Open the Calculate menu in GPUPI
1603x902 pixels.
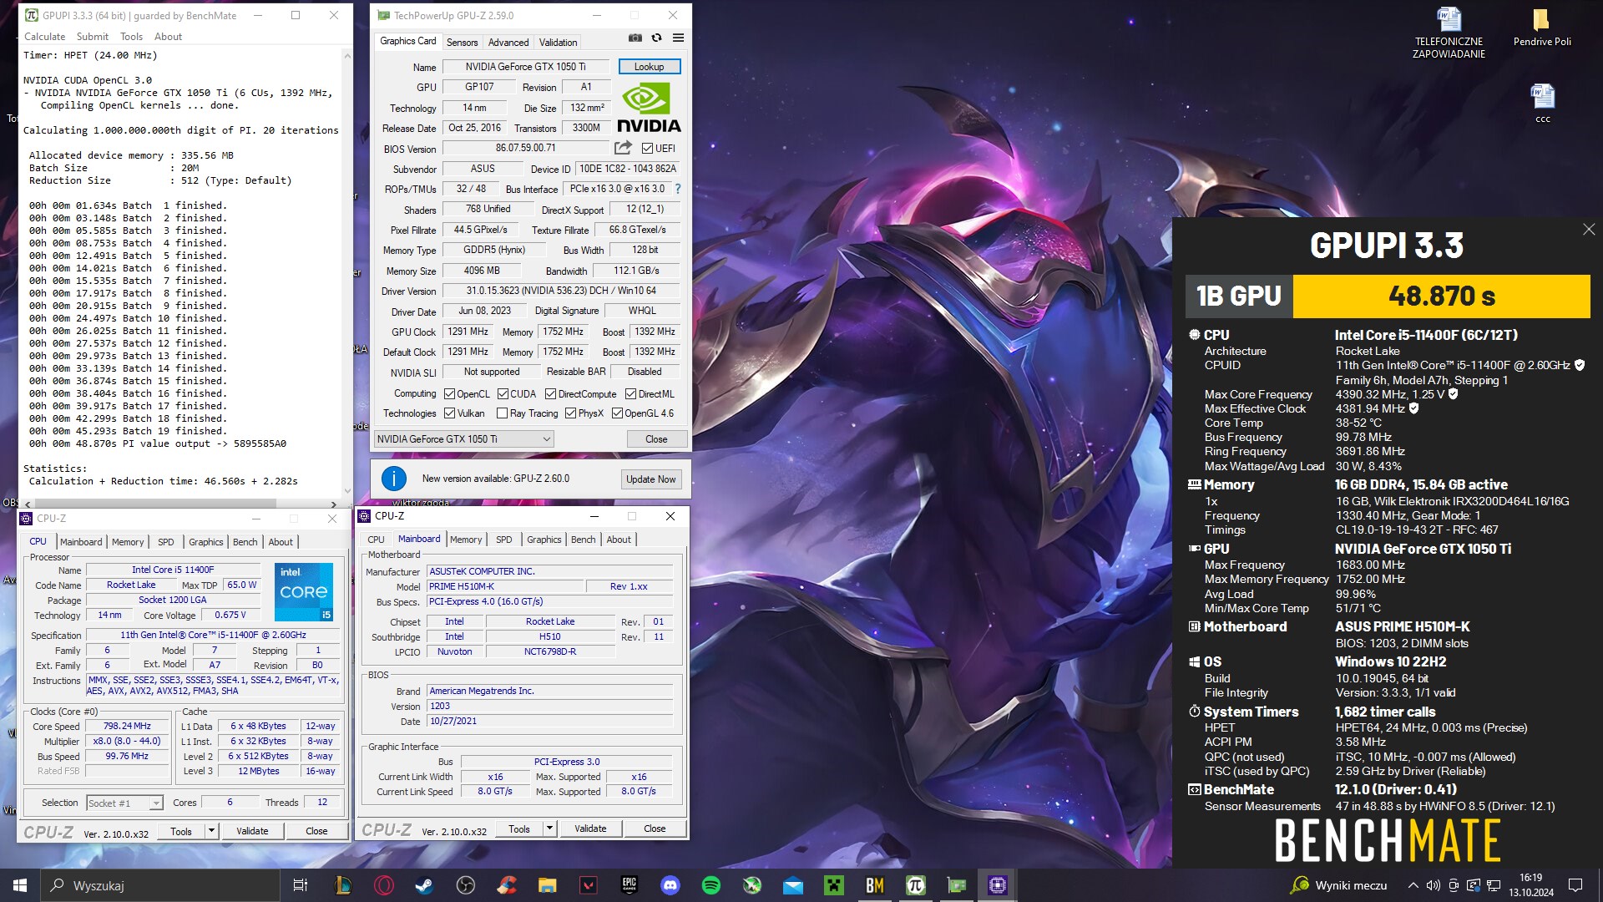tap(44, 37)
